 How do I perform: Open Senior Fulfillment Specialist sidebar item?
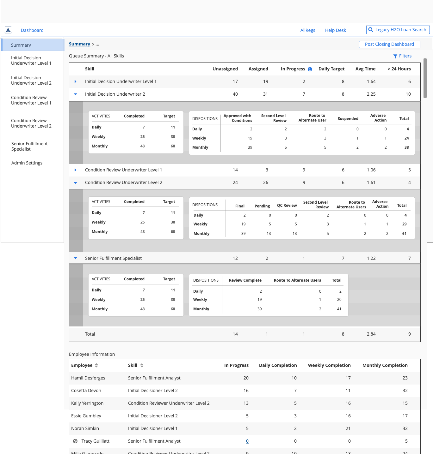coord(29,146)
